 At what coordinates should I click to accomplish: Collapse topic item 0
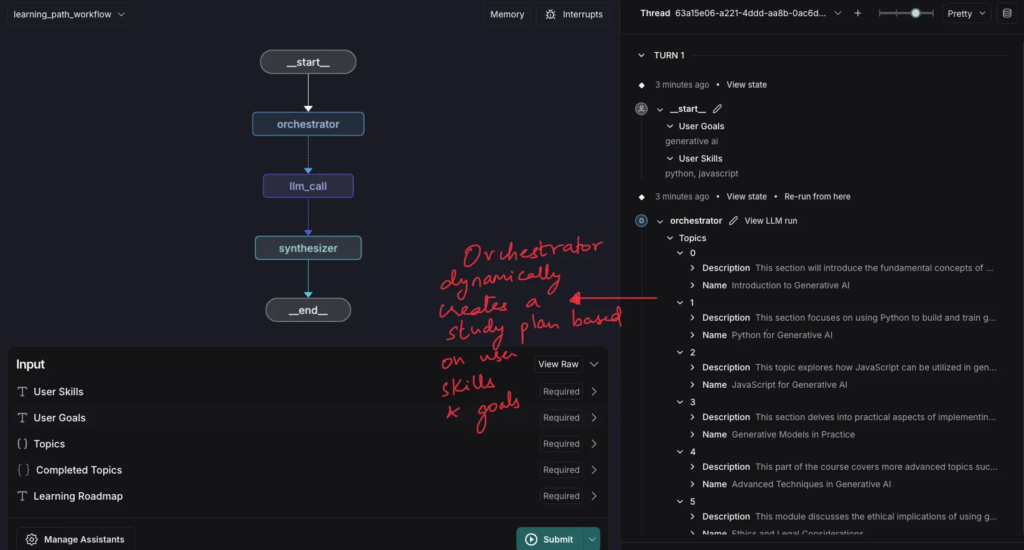coord(680,253)
